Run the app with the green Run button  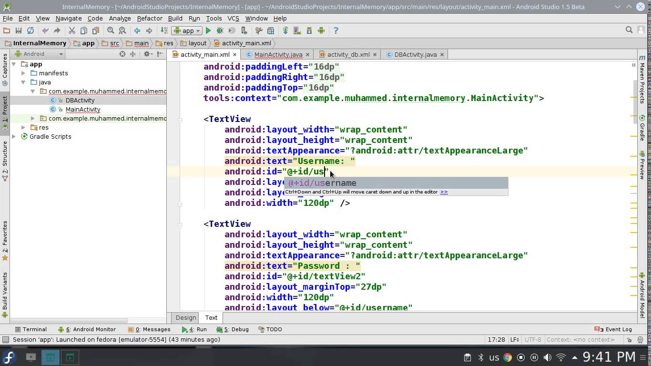(x=208, y=30)
